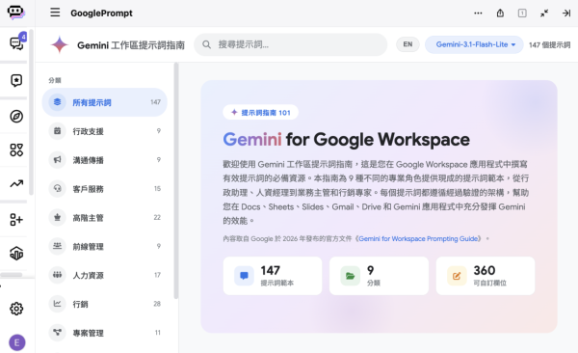Image resolution: width=578 pixels, height=353 pixels.
Task: Click the count 22 beside 高階主管
Action: [157, 217]
